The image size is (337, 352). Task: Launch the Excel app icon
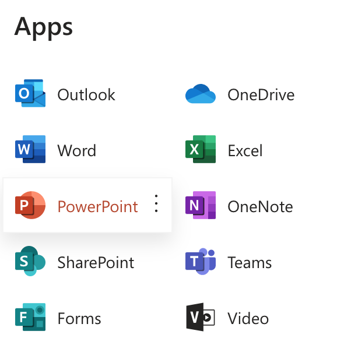[x=201, y=149]
